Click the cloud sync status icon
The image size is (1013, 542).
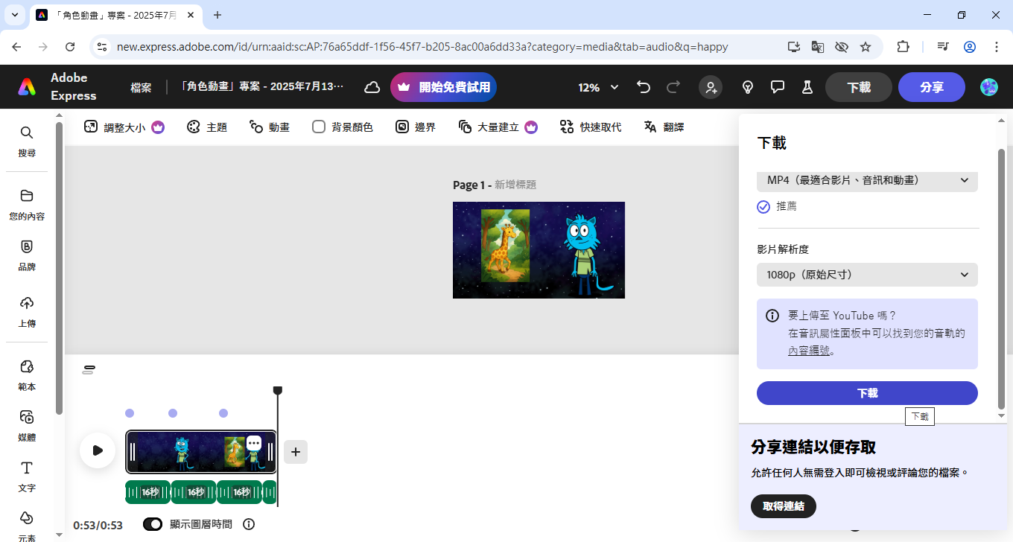[372, 87]
